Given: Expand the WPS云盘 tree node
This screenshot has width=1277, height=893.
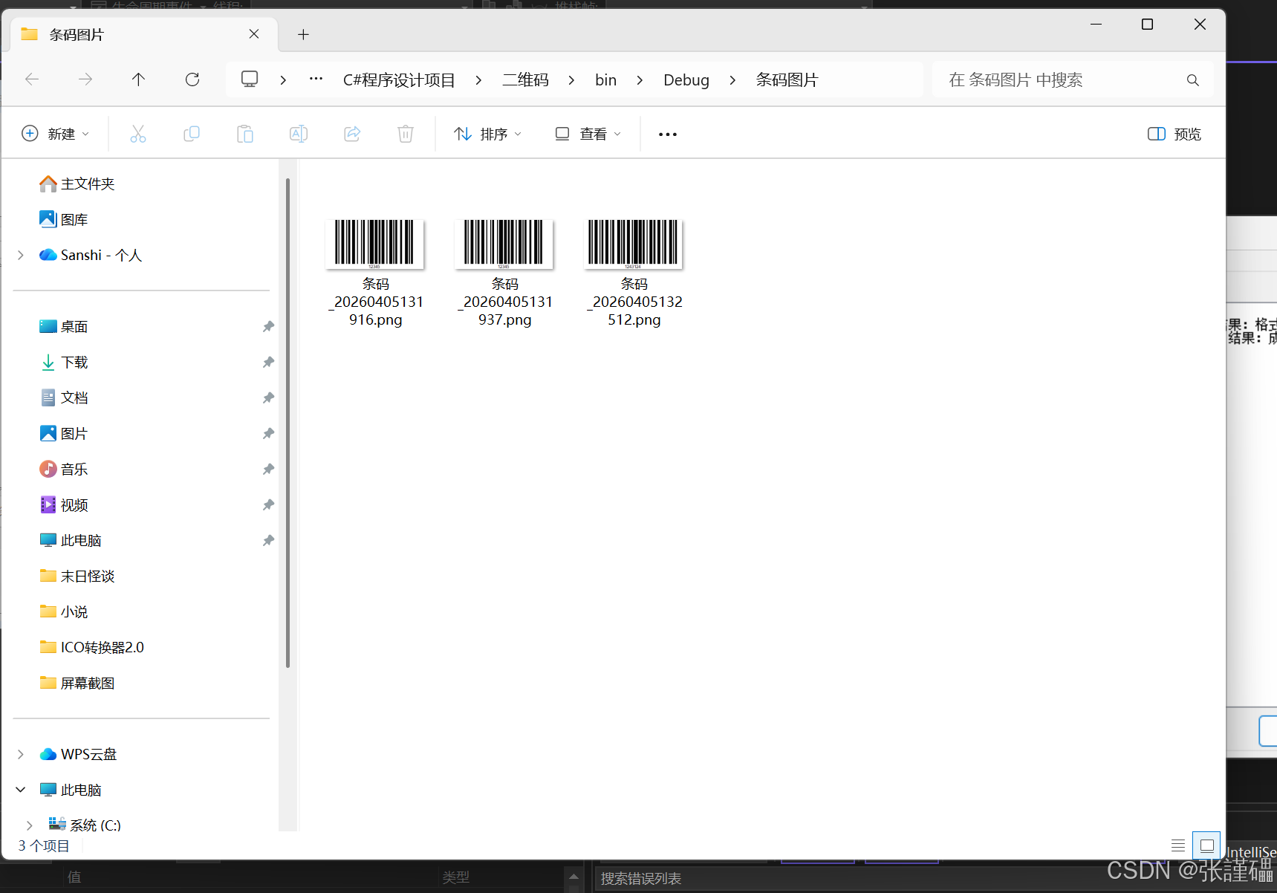Looking at the screenshot, I should coord(21,754).
